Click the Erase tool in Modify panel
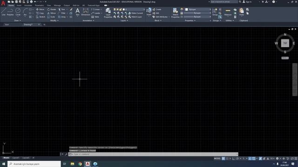 click(x=71, y=9)
